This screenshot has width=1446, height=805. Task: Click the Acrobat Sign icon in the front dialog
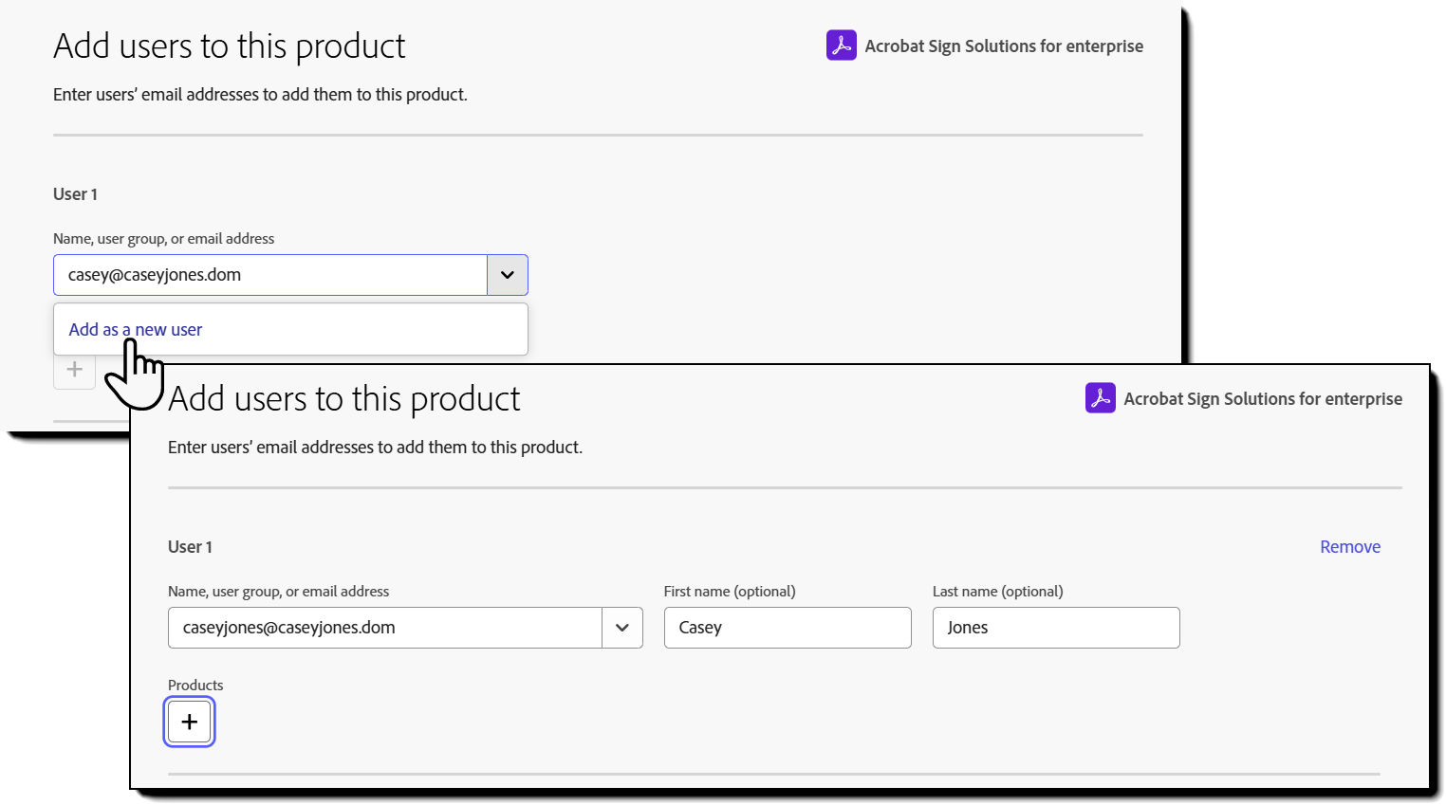click(1100, 398)
